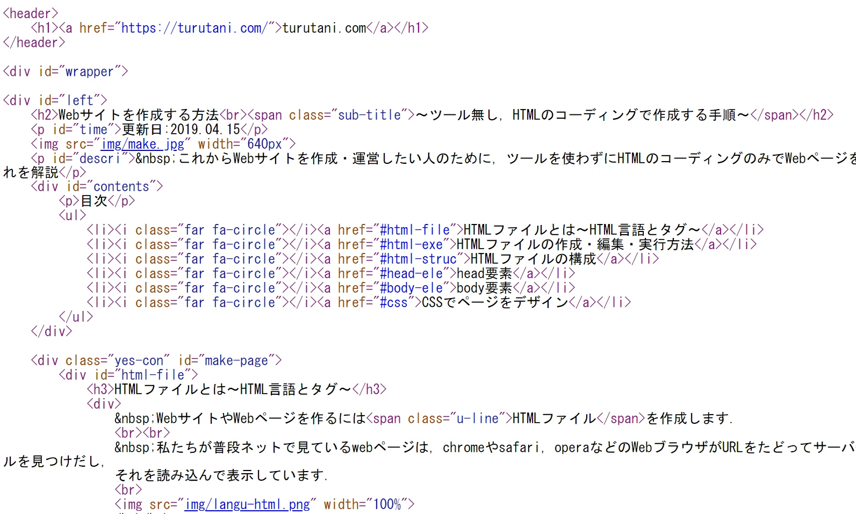The width and height of the screenshot is (856, 514).
Task: Click the turutani.com anchor text in h1
Action: point(324,28)
